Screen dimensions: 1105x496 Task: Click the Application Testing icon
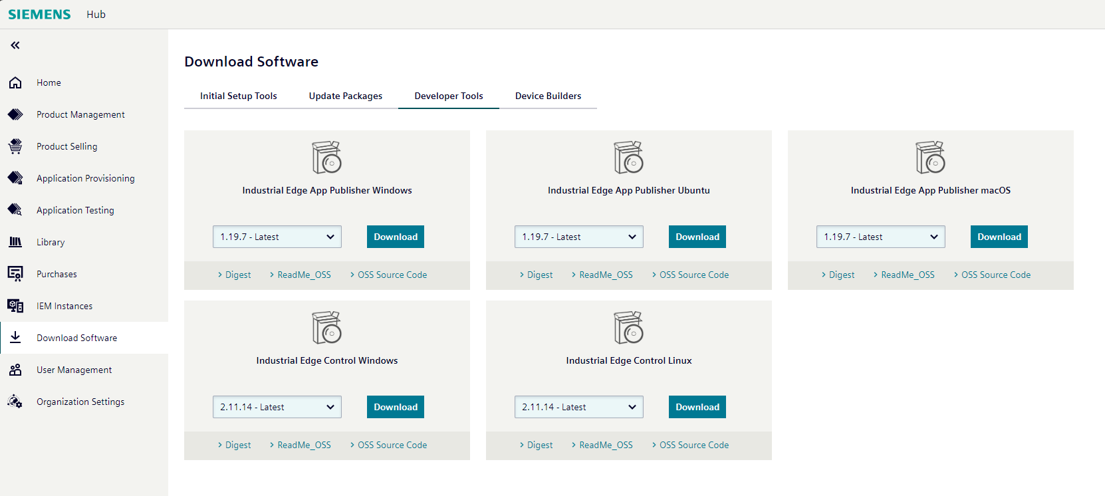pyautogui.click(x=15, y=210)
